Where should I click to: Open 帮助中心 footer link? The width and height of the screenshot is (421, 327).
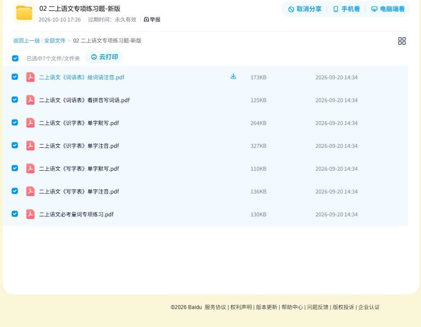coord(292,307)
